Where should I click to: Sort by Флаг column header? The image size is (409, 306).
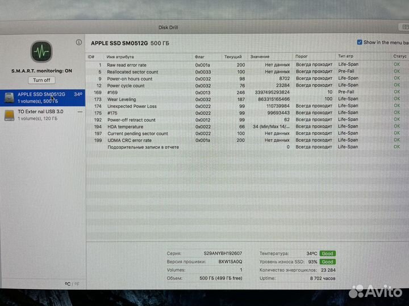coord(199,57)
